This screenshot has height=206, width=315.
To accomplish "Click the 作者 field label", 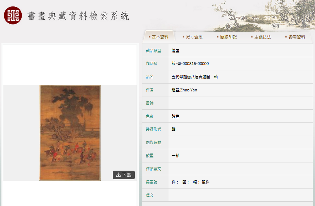I will (x=150, y=90).
